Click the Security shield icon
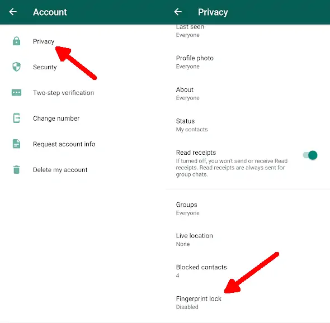 [x=16, y=67]
